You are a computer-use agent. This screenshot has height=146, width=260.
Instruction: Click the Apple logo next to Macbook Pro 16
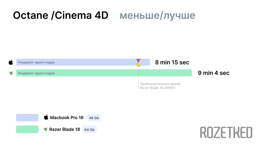(x=46, y=117)
